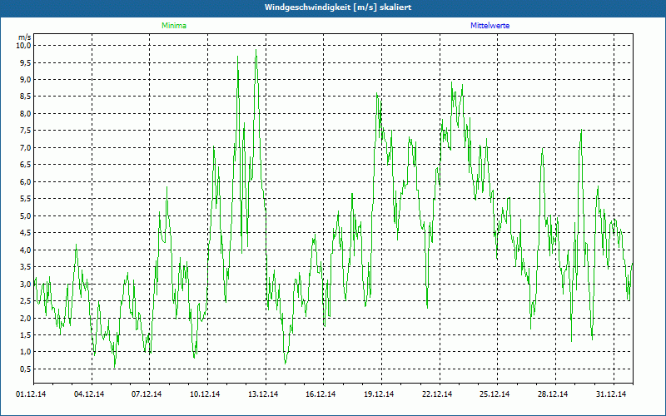Select the 7,0 y-axis value
The height and width of the screenshot is (416, 666).
pyautogui.click(x=26, y=148)
